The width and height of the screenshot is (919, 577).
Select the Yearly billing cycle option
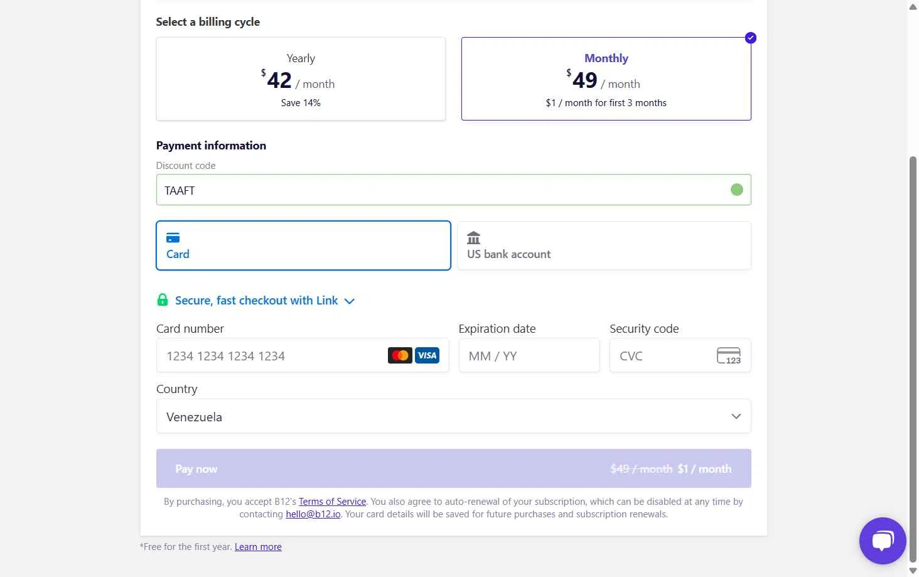coord(301,78)
